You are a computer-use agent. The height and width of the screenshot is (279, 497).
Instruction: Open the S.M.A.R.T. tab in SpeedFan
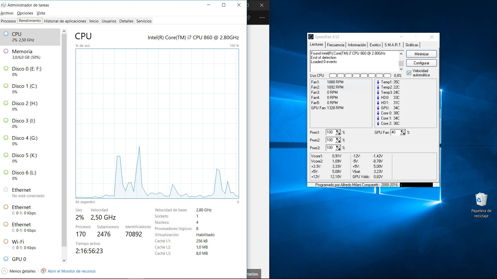click(393, 45)
